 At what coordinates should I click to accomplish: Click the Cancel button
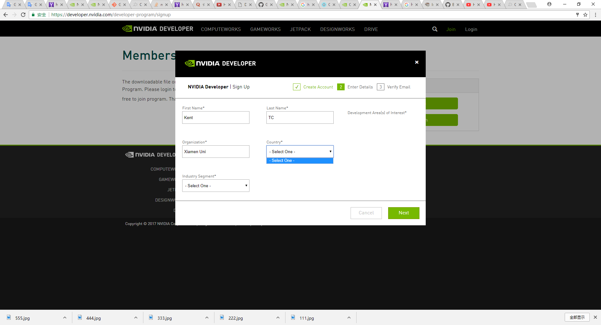point(366,213)
